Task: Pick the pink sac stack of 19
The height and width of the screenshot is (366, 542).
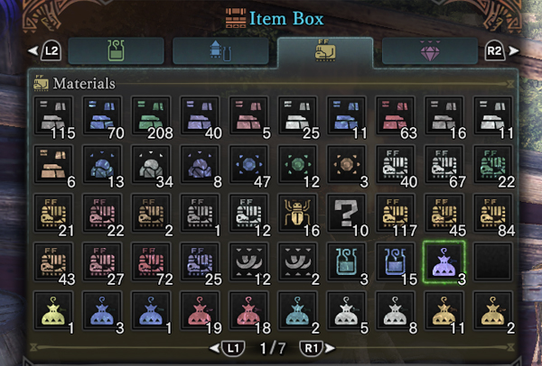Action: (200, 312)
